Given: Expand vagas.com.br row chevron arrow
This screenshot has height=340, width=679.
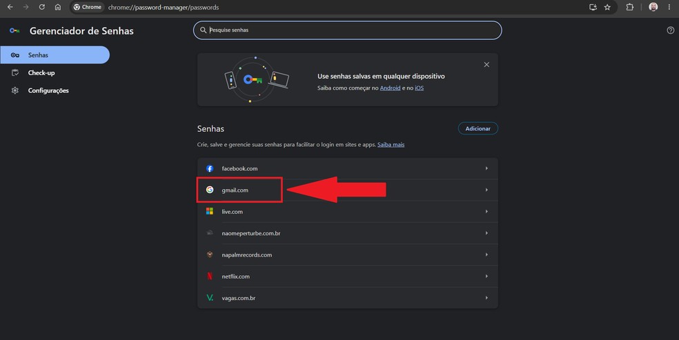Looking at the screenshot, I should pos(486,298).
